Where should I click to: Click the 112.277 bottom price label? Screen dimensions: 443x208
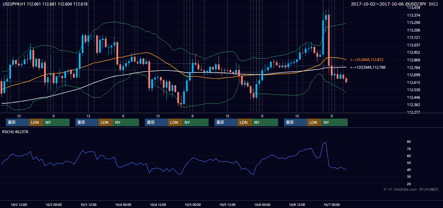point(414,112)
